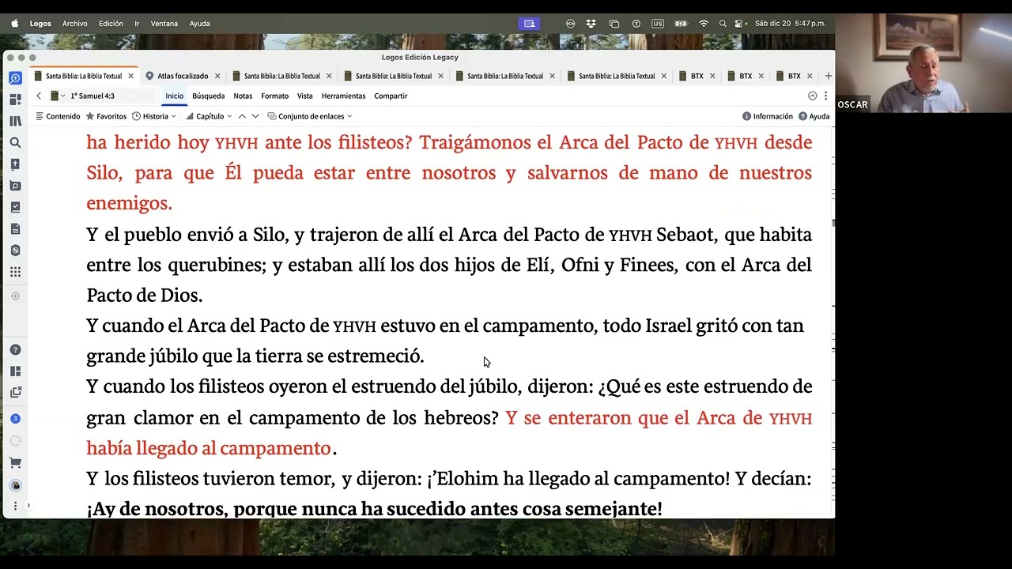Open the notifications badge showing 3
Image resolution: width=1012 pixels, height=569 pixels.
[15, 419]
